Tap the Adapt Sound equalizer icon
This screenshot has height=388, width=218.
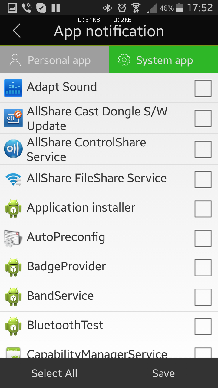[x=13, y=88]
